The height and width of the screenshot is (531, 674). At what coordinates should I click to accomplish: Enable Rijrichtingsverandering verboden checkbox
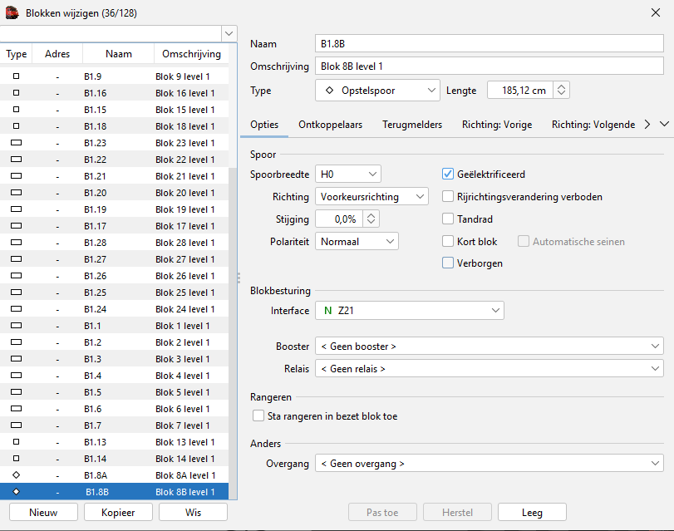(448, 196)
